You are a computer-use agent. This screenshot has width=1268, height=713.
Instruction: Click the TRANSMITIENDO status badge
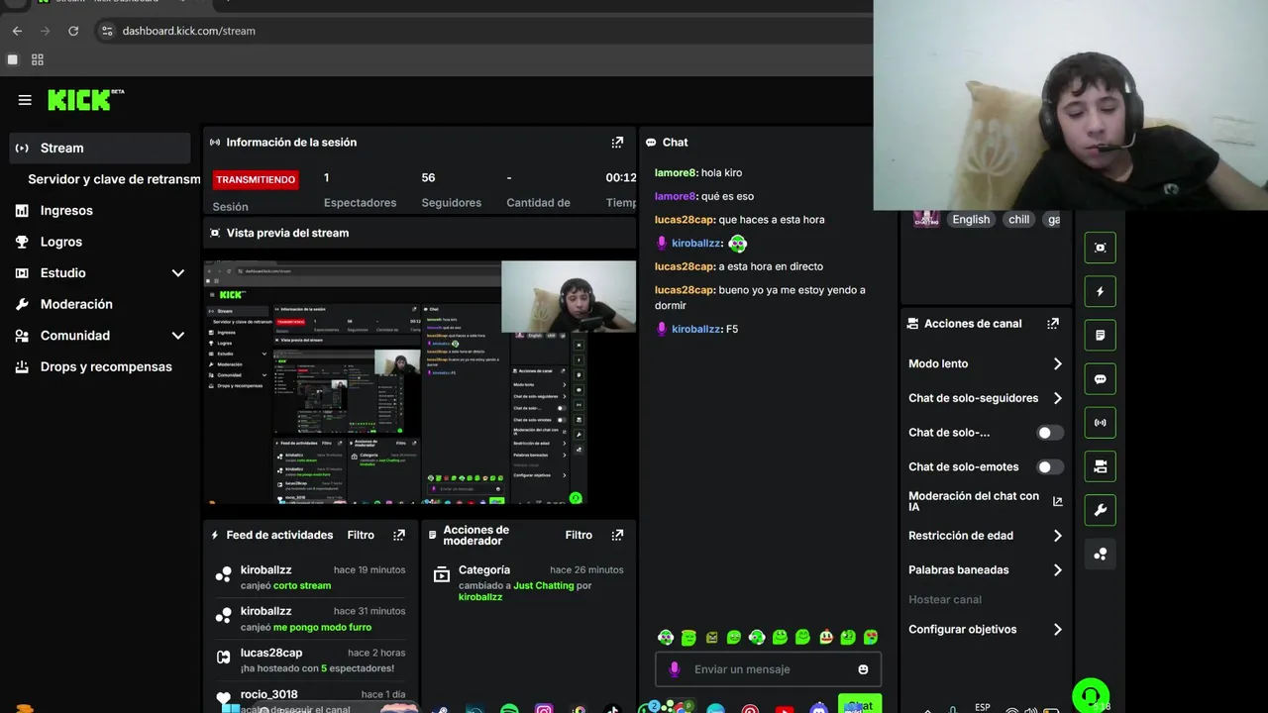[256, 179]
